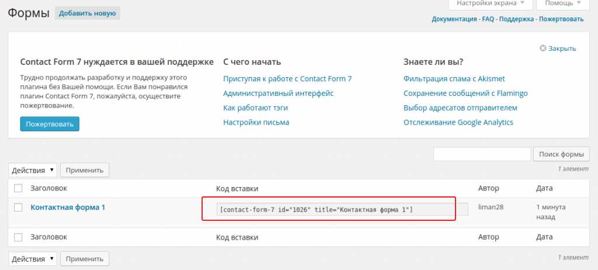Sort by the Заголовок column header

tap(49, 188)
